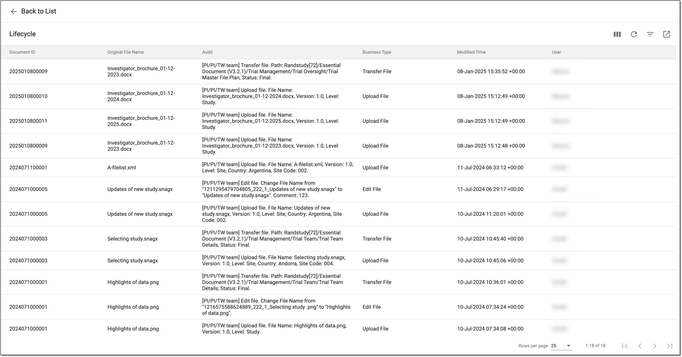
Task: Click the A-filelist.xml file name cell
Action: pos(122,168)
